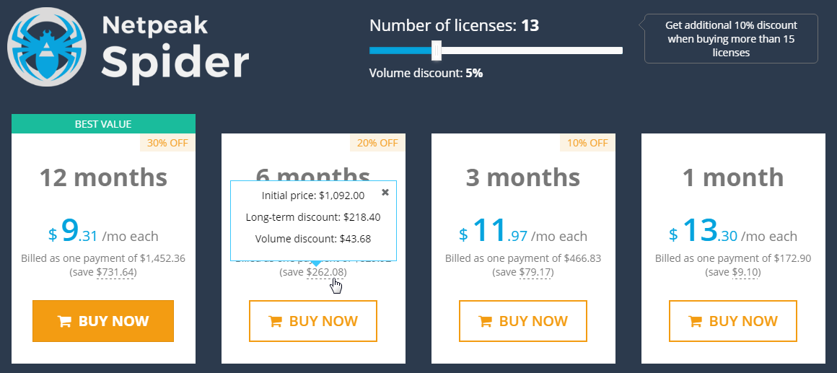Select the 3 months plan heading
Viewport: 837px width, 373px height.
(523, 177)
